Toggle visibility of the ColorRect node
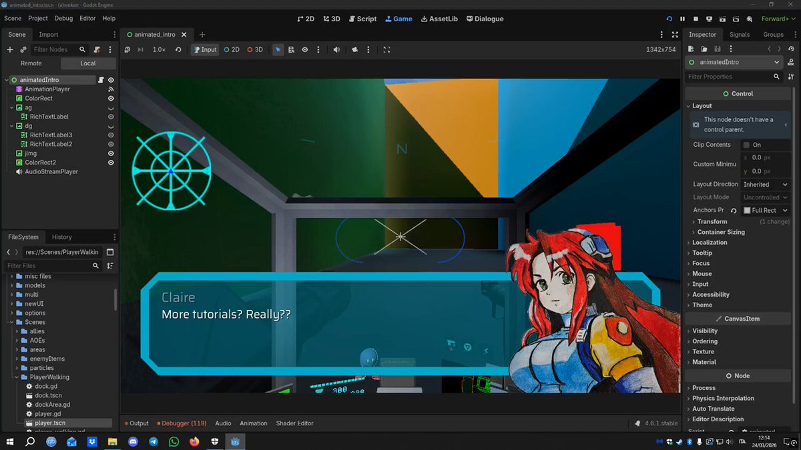This screenshot has height=450, width=801. pyautogui.click(x=111, y=98)
